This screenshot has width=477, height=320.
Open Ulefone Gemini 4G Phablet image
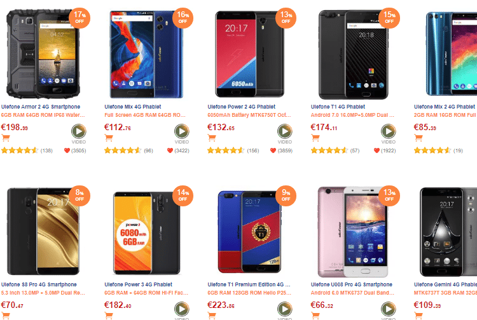point(448,231)
